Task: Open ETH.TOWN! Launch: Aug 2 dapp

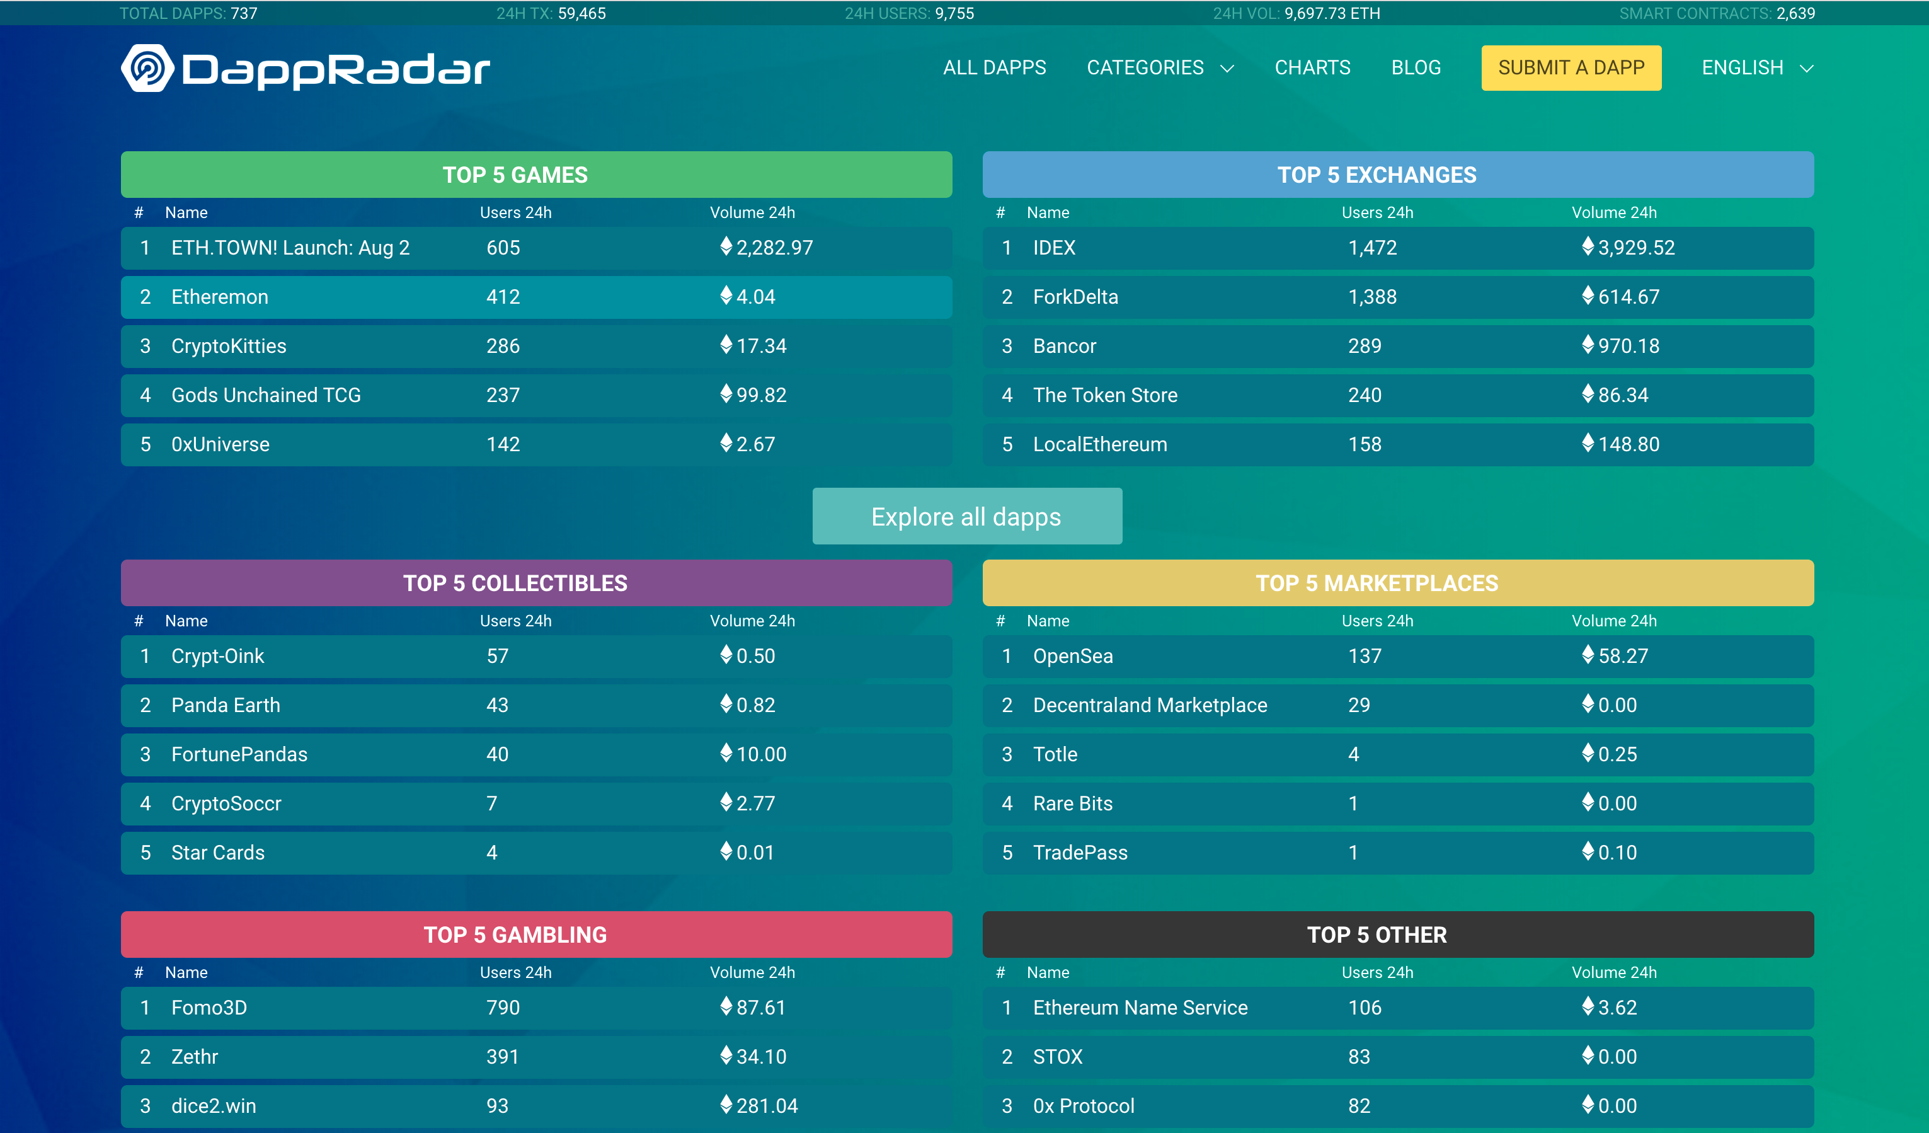Action: pos(537,248)
